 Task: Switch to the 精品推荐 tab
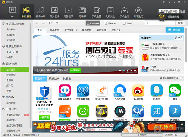[40, 79]
